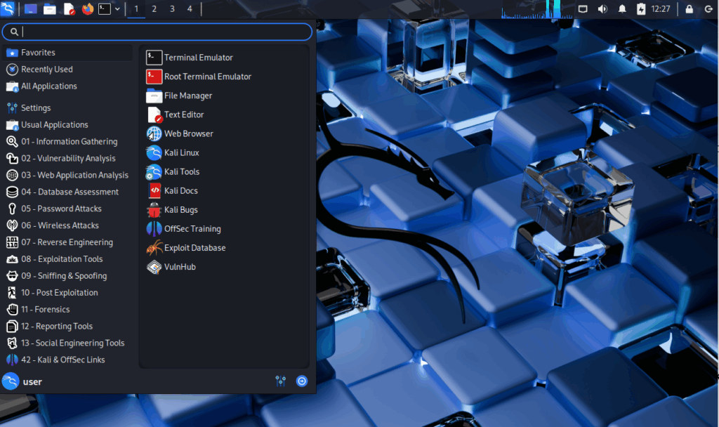The width and height of the screenshot is (719, 427).
Task: Open 06 - Wireless Attacks category
Action: [67, 225]
